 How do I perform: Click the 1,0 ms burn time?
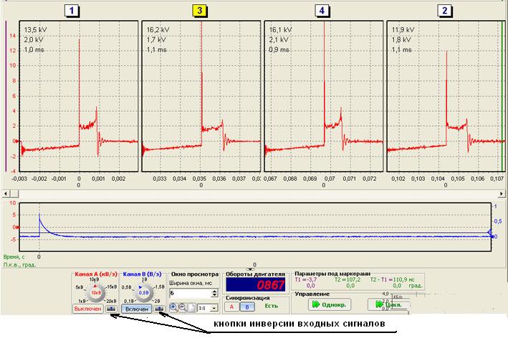pos(34,50)
